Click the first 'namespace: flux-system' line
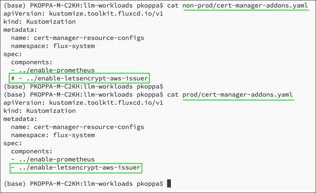This screenshot has height=193, width=316. click(x=53, y=46)
